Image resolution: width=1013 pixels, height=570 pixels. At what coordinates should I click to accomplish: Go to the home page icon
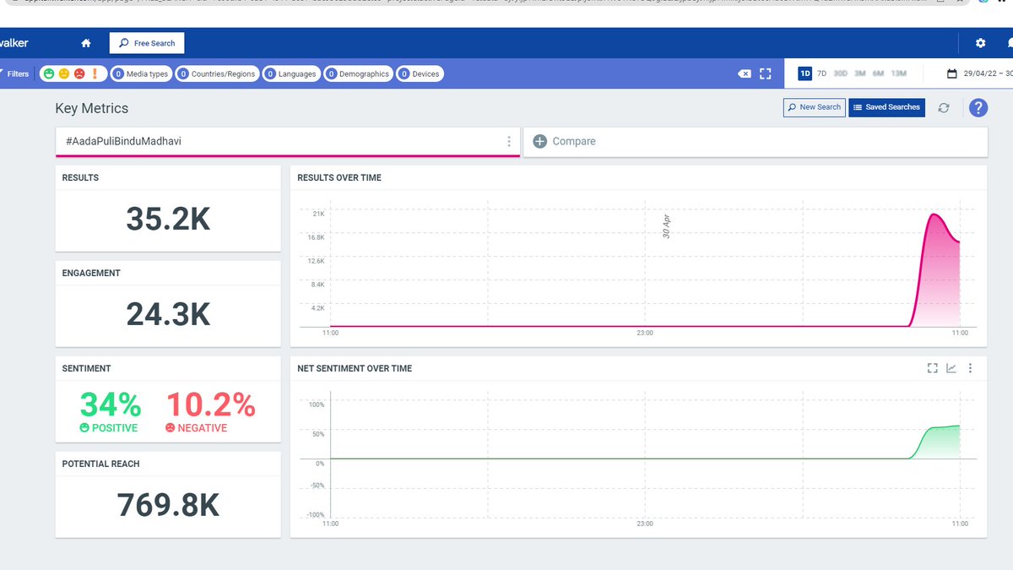(85, 43)
